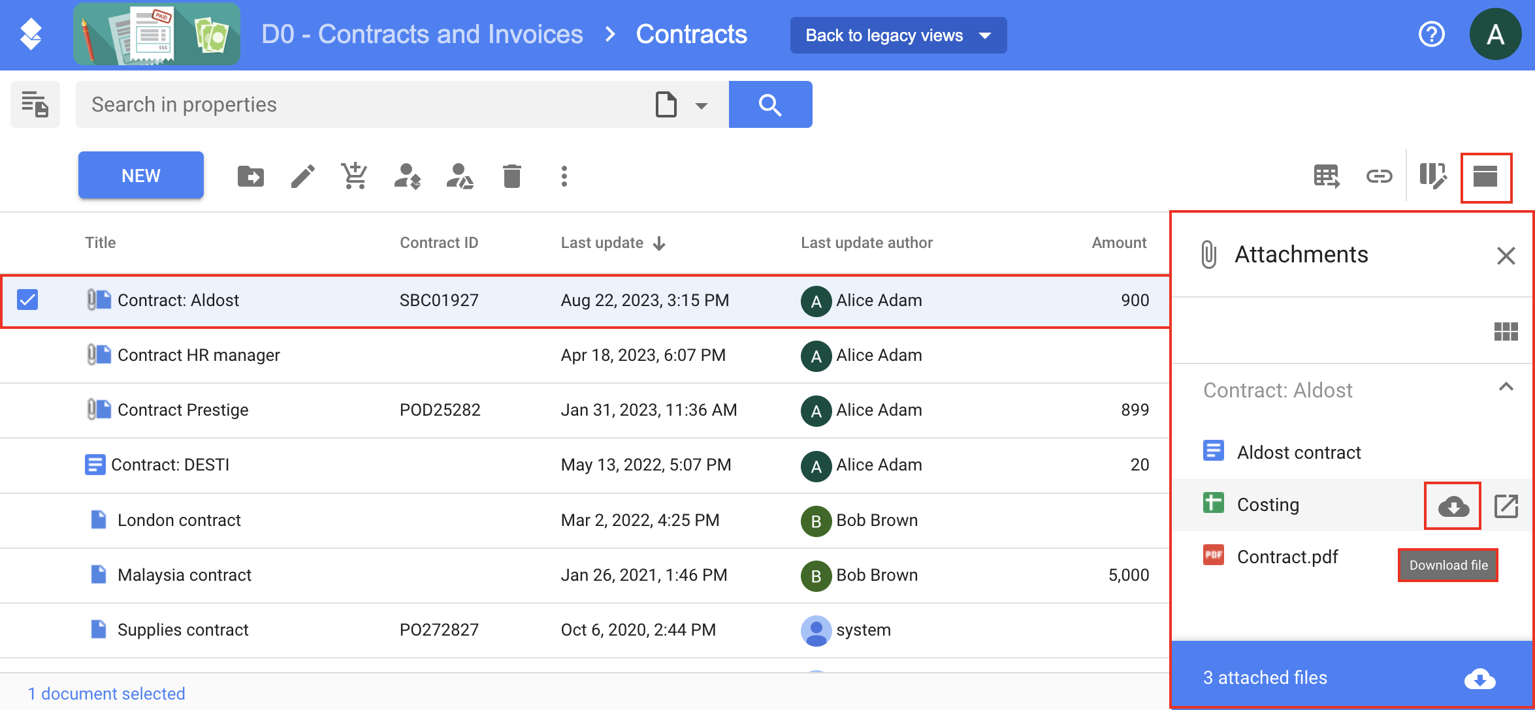Click the trash delete icon
1535x710 pixels.
(x=512, y=176)
